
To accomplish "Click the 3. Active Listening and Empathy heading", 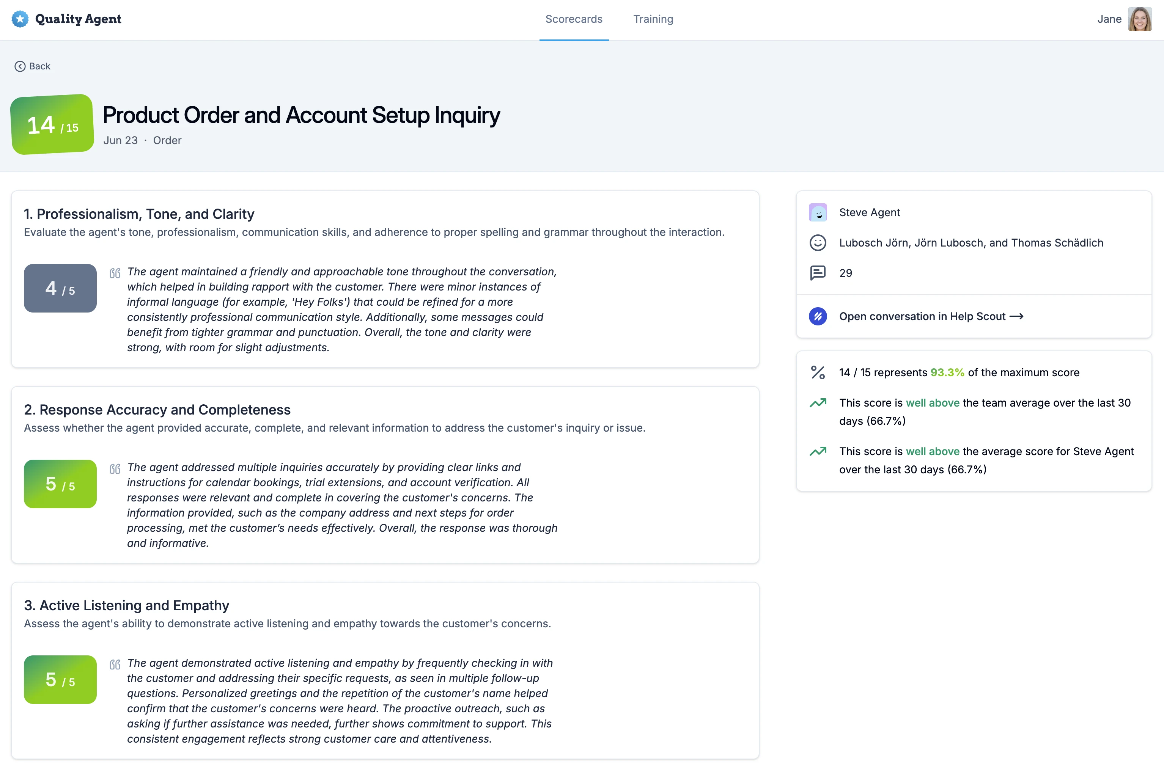I will [x=127, y=605].
